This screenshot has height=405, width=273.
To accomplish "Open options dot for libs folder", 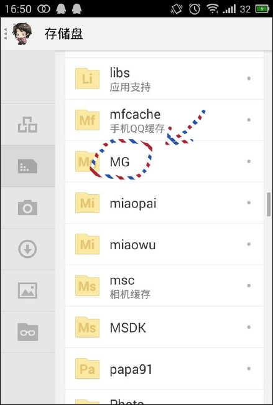I will coord(249,79).
